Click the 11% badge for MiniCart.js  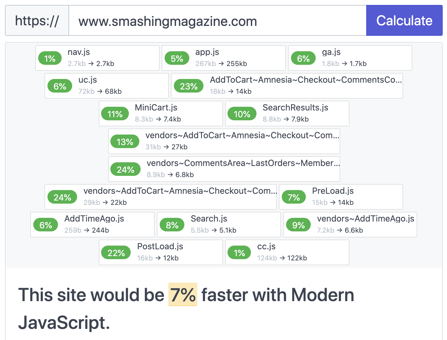pos(115,114)
